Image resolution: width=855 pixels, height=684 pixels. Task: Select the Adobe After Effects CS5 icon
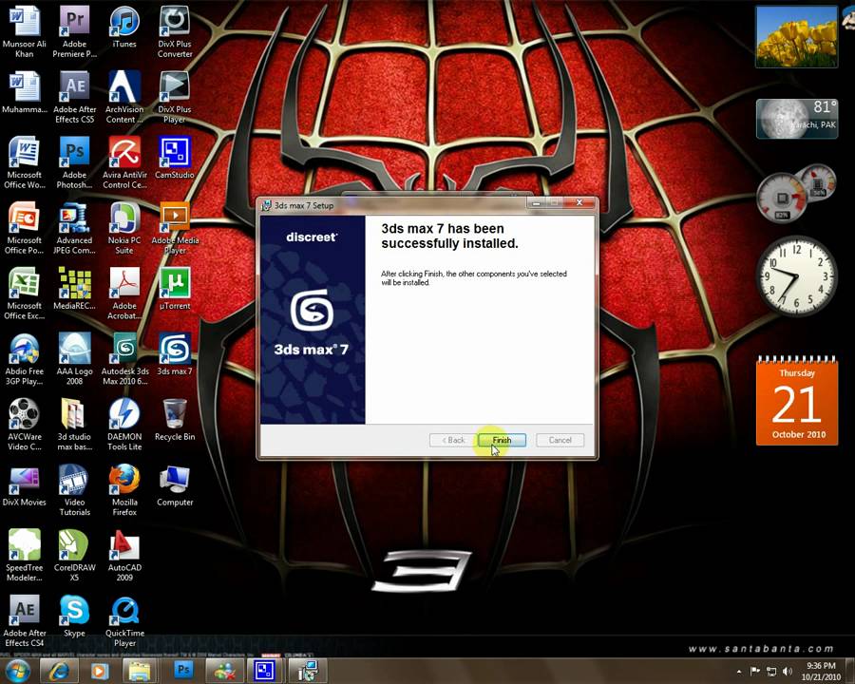point(75,97)
